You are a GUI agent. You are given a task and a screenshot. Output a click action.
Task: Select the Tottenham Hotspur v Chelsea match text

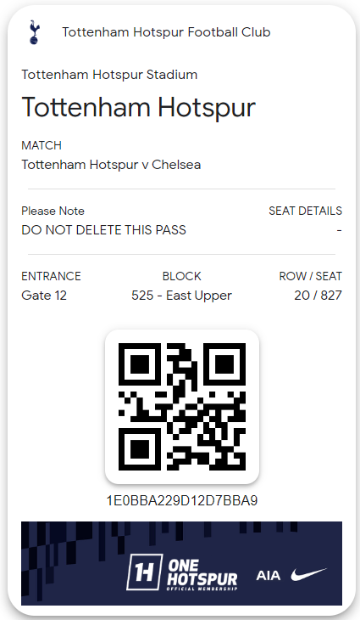tap(111, 165)
